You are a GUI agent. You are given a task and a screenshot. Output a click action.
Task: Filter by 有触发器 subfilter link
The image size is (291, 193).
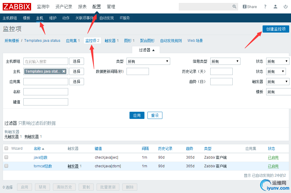(31, 137)
